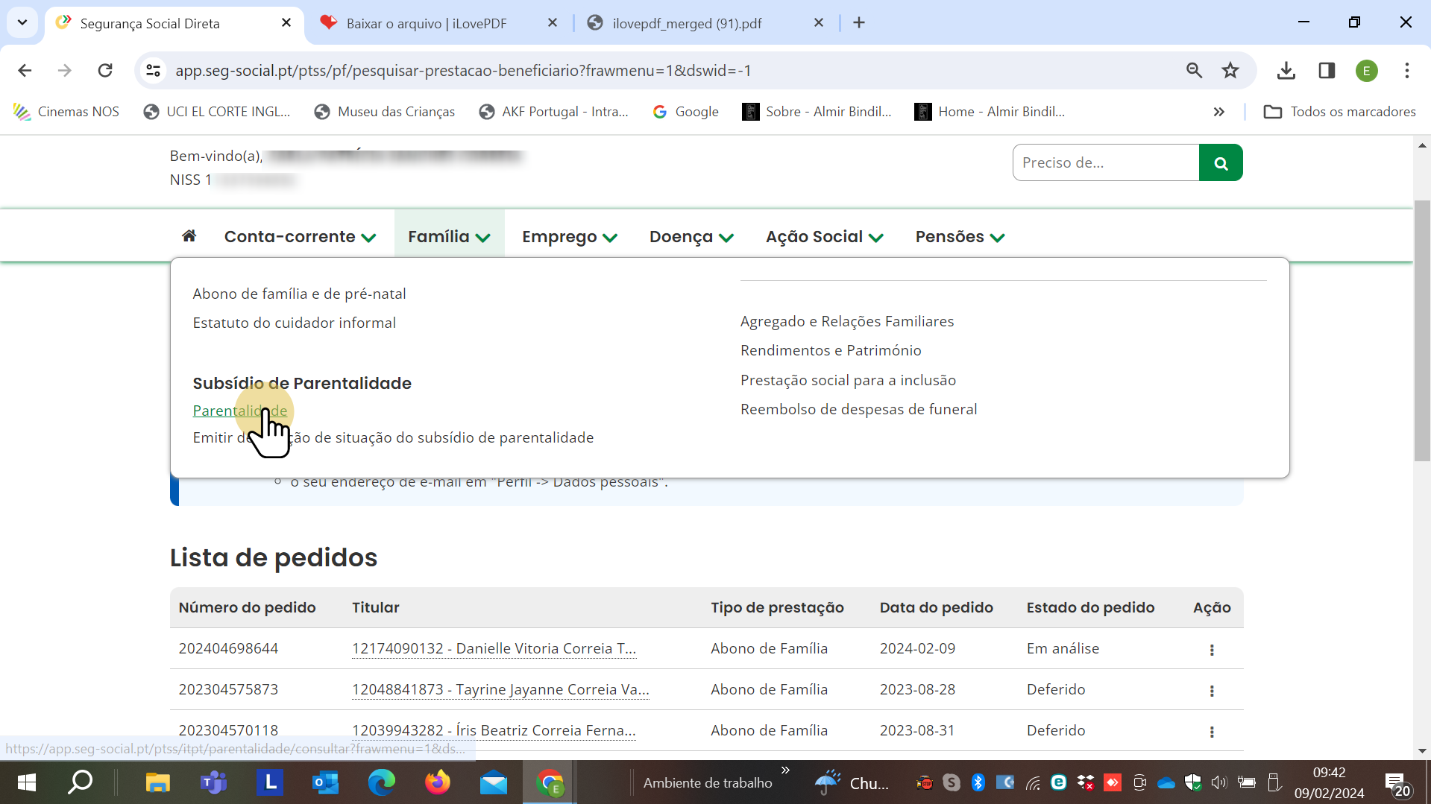Click the green search magnifier button
Screen dimensions: 1431x804
(1220, 162)
